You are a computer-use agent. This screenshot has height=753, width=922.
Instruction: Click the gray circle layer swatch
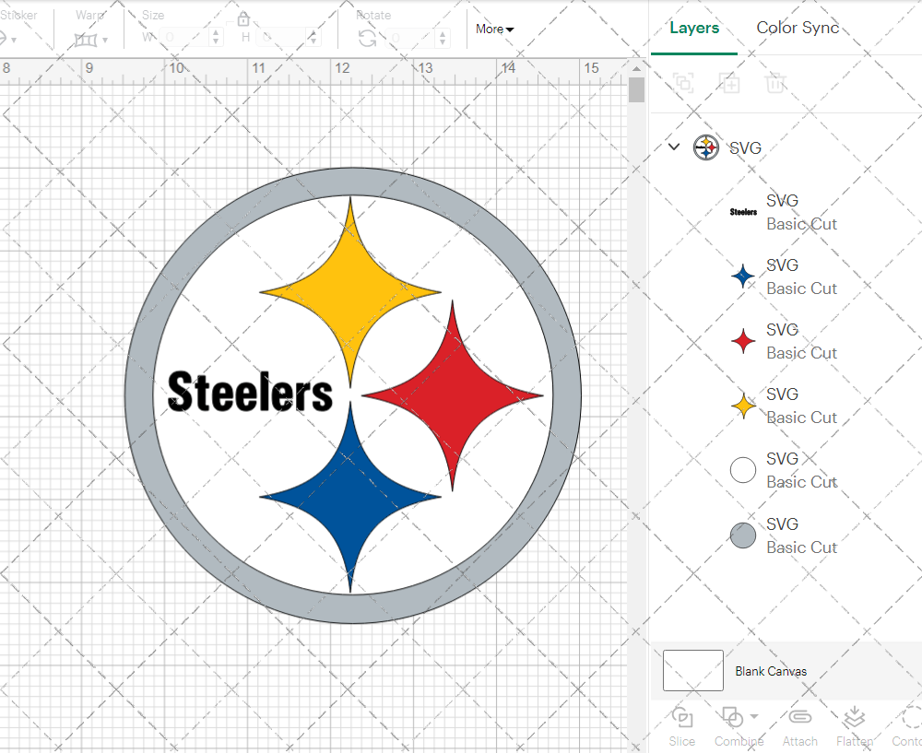pyautogui.click(x=742, y=535)
